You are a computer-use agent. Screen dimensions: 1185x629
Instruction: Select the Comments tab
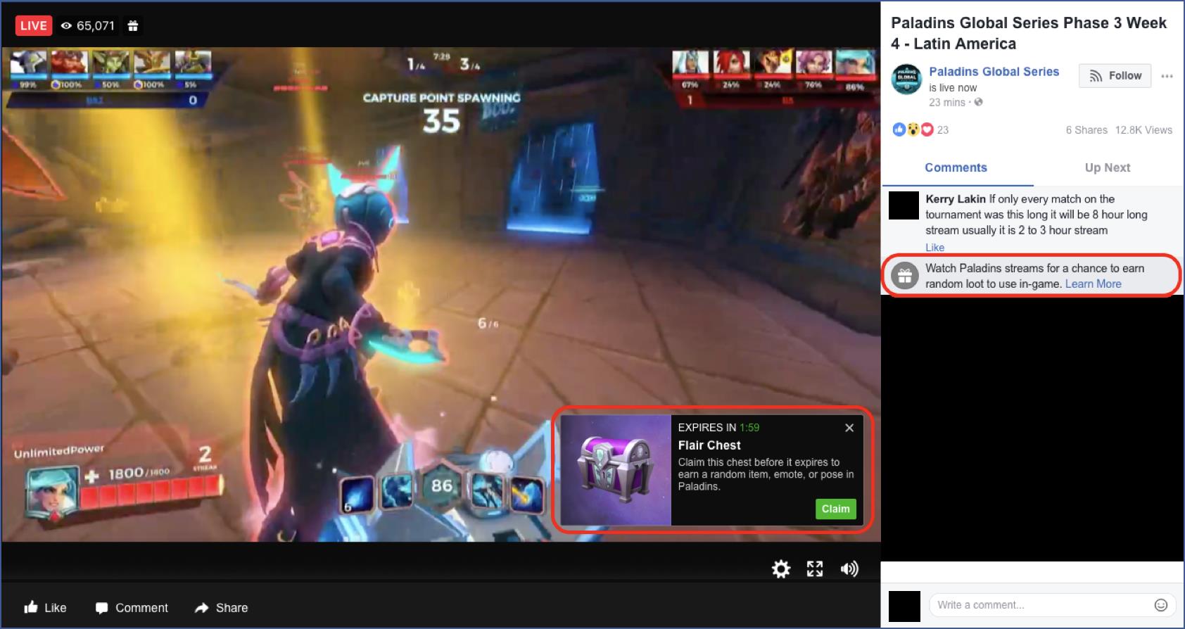coord(956,167)
